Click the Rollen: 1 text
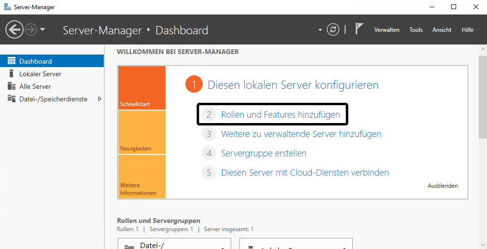Image resolution: width=487 pixels, height=249 pixels. [x=127, y=229]
